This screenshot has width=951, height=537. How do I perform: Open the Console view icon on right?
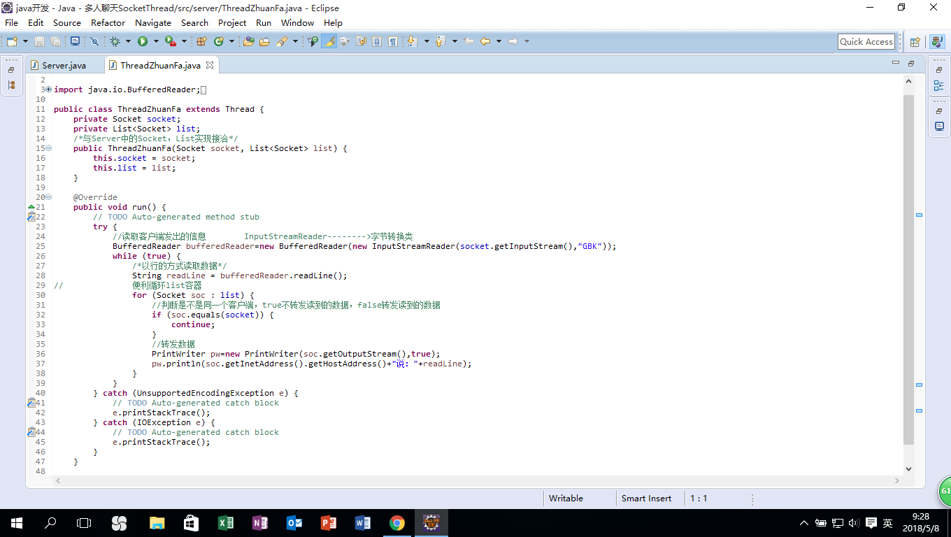(x=938, y=127)
